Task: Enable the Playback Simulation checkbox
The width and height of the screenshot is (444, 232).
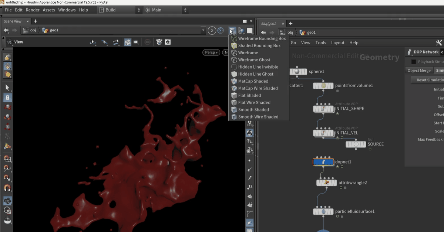Action: [x=414, y=62]
